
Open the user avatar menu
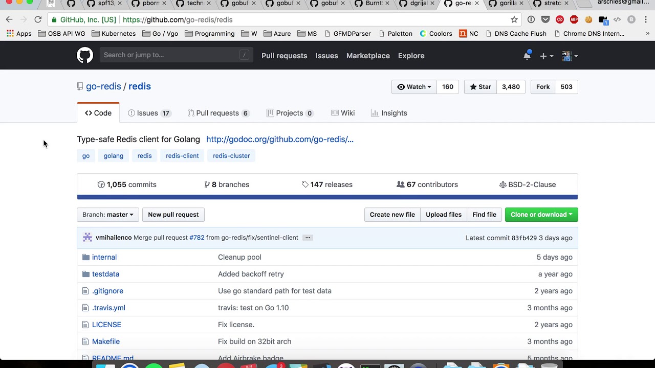(x=570, y=56)
